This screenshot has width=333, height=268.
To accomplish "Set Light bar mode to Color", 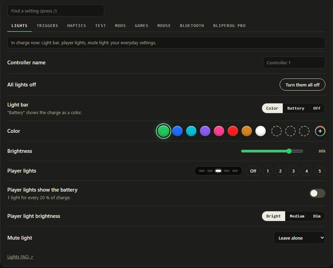I will (272, 108).
